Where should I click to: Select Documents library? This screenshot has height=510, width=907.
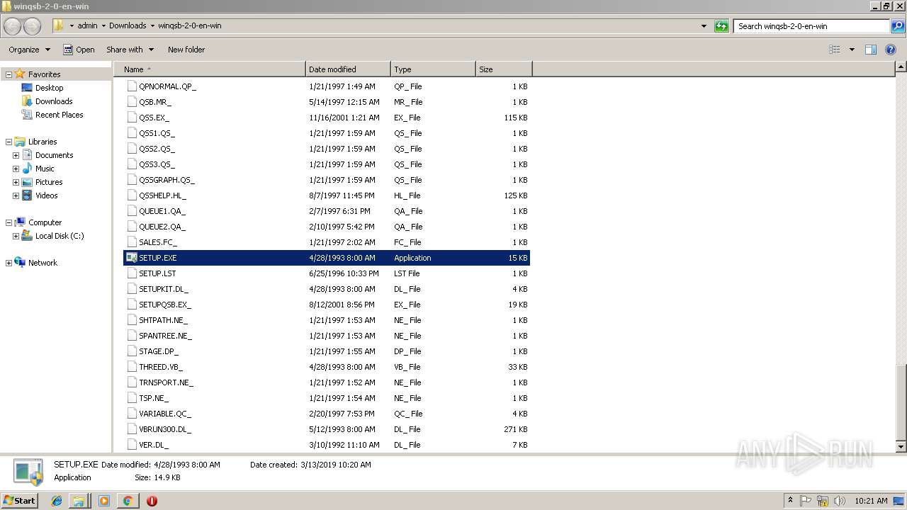coord(55,155)
